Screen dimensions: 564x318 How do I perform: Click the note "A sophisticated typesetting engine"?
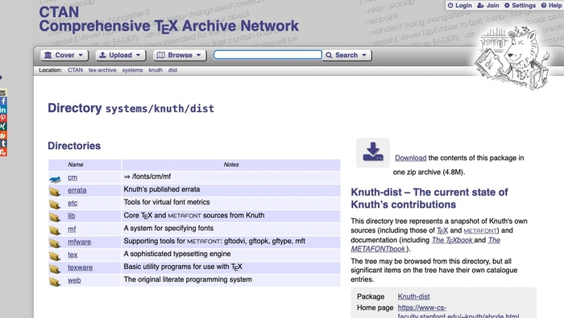tap(177, 254)
